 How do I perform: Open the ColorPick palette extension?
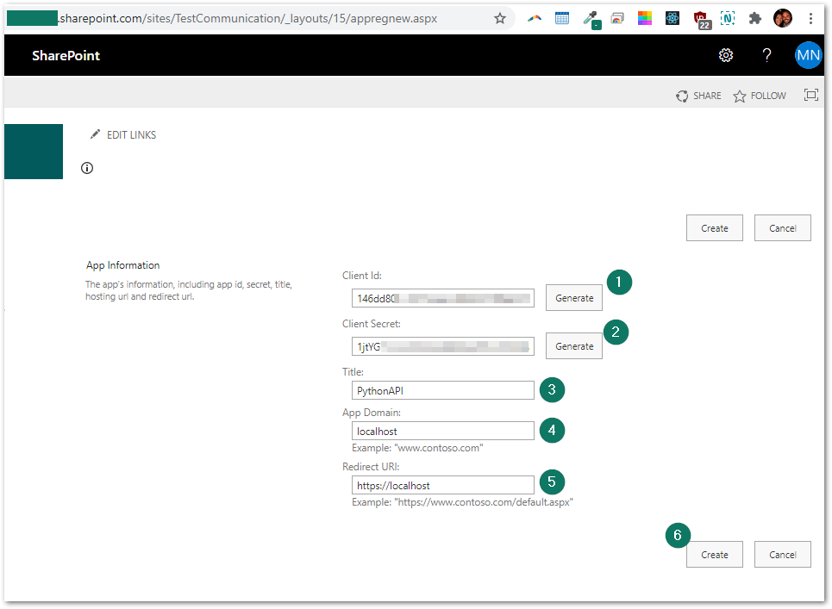pyautogui.click(x=645, y=17)
